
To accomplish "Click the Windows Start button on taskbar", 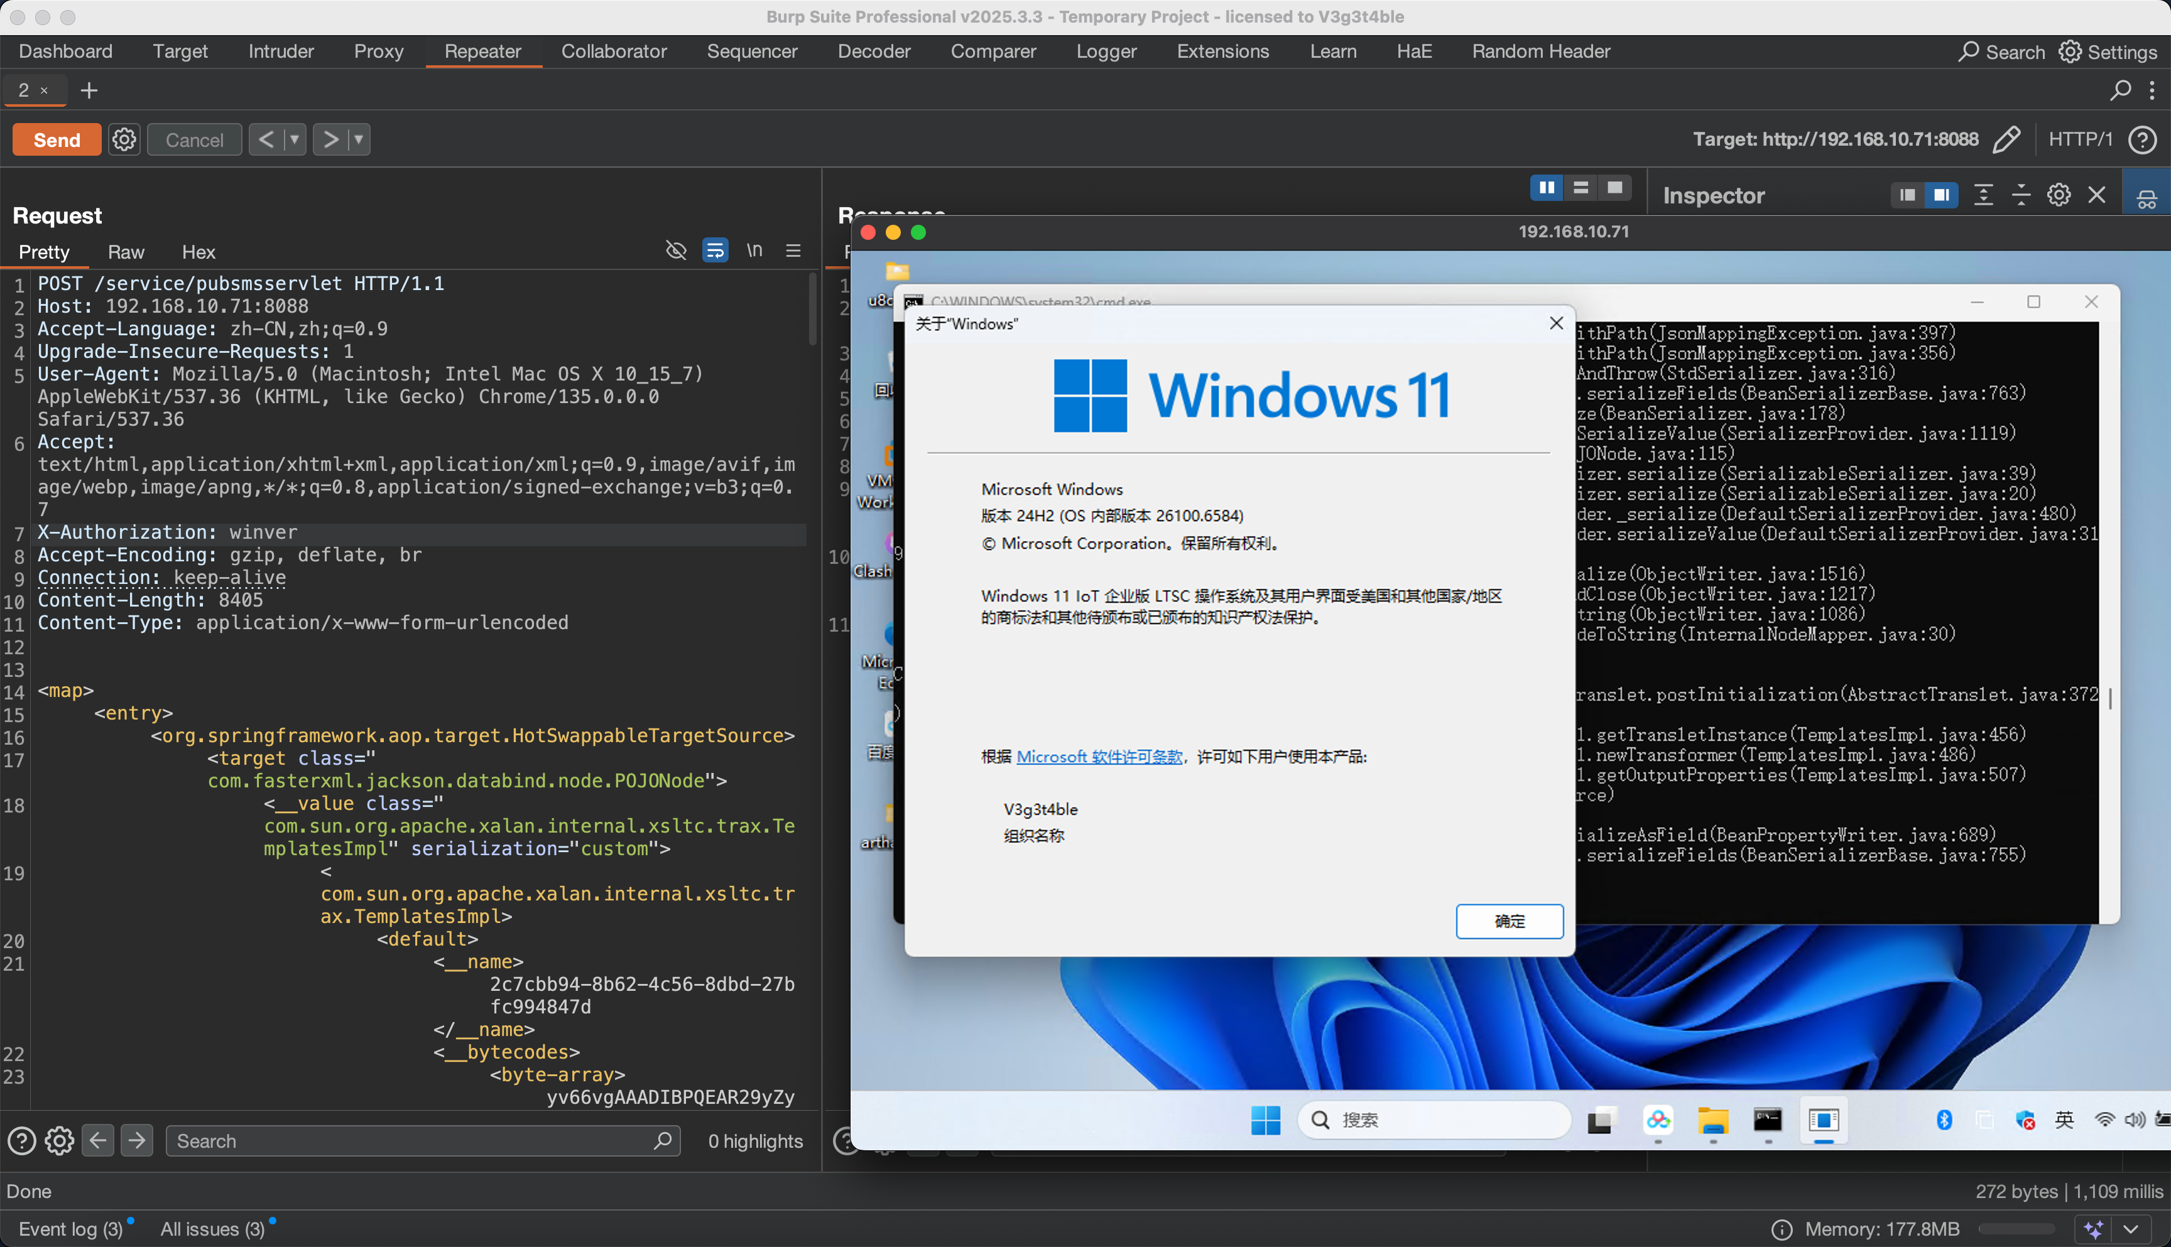I will (1265, 1120).
